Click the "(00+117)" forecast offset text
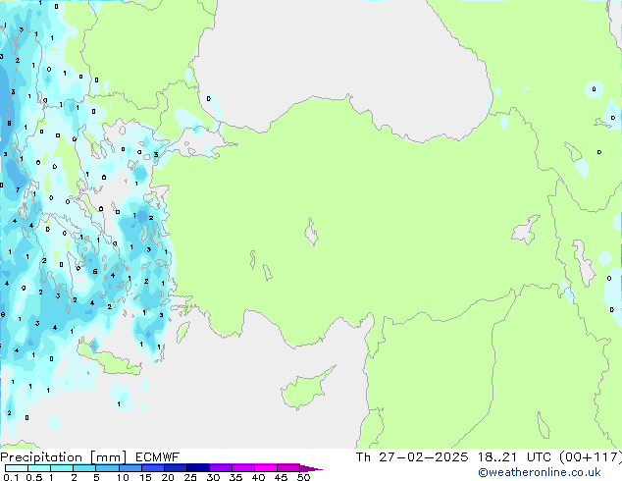The height and width of the screenshot is (481, 622). pyautogui.click(x=591, y=457)
